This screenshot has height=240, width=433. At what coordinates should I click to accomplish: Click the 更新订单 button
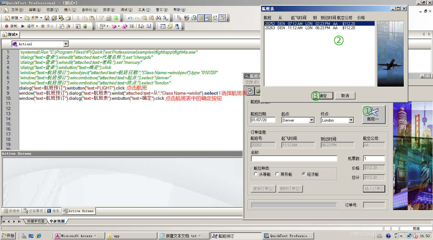coord(263,189)
